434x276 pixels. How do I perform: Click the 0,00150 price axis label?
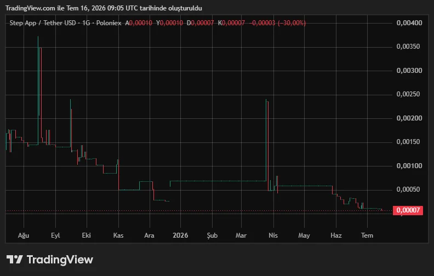(408, 142)
